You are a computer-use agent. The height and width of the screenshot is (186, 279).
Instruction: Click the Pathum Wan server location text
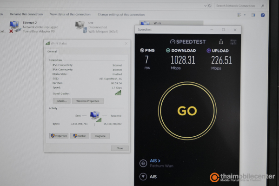click(x=161, y=166)
